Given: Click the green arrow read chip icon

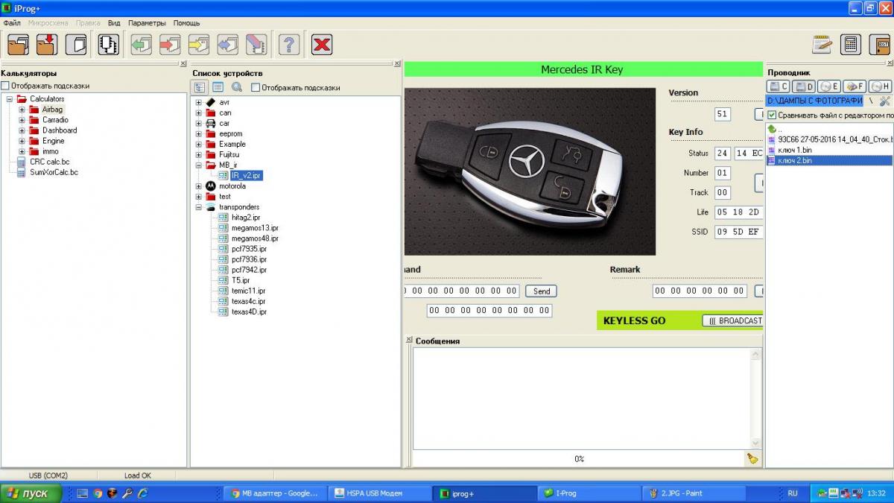Looking at the screenshot, I should click(142, 45).
